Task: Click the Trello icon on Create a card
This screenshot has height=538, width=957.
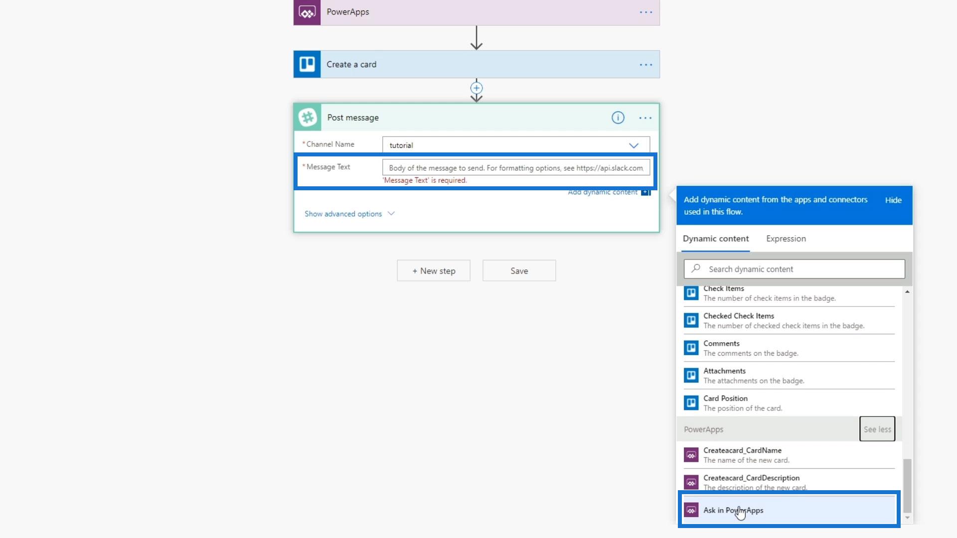Action: coord(307,64)
